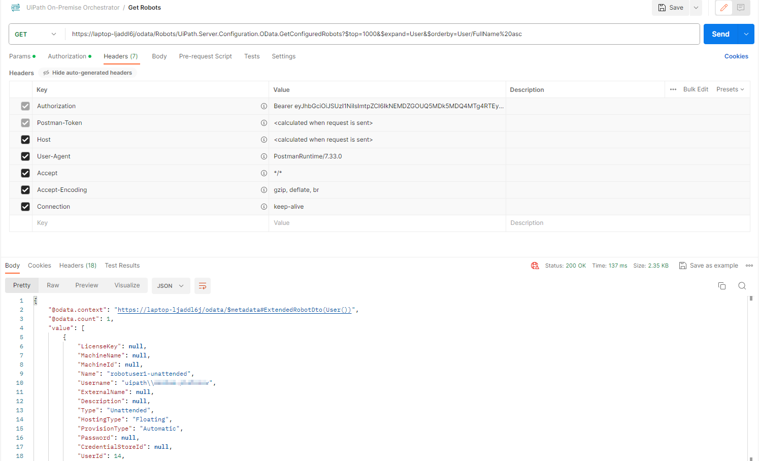Disable the Accept-Encoding header

[x=25, y=190]
